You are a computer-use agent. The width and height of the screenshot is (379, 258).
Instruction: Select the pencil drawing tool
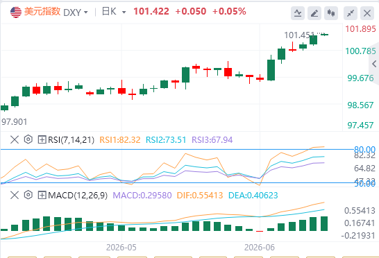coord(314,12)
